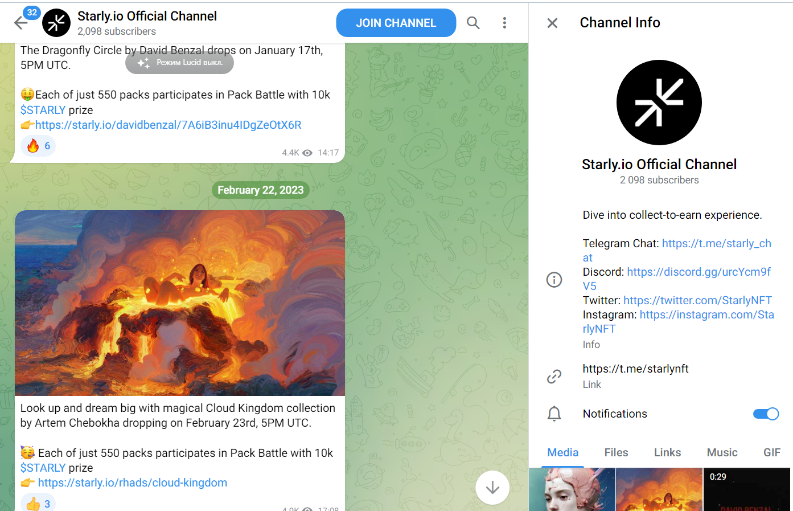Open the lava painting image in the chat
The width and height of the screenshot is (793, 511).
[180, 303]
